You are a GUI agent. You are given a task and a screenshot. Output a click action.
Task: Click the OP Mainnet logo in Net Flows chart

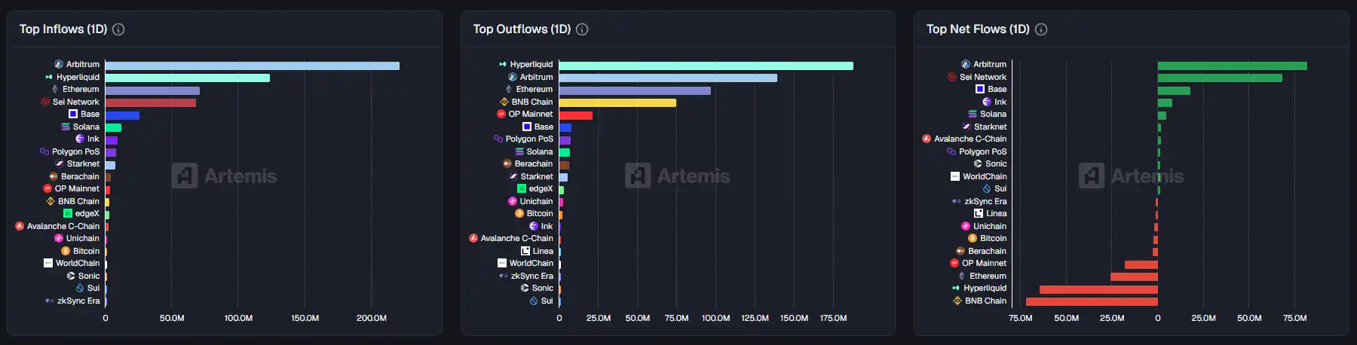click(954, 263)
